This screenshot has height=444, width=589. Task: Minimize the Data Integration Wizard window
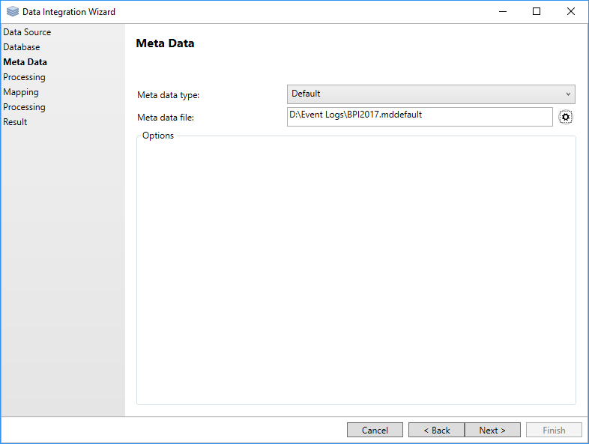click(501, 12)
